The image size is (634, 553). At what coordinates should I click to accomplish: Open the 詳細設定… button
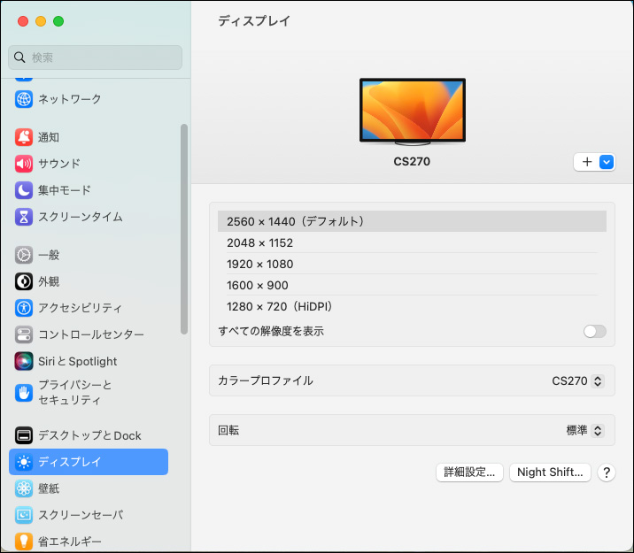click(x=469, y=472)
